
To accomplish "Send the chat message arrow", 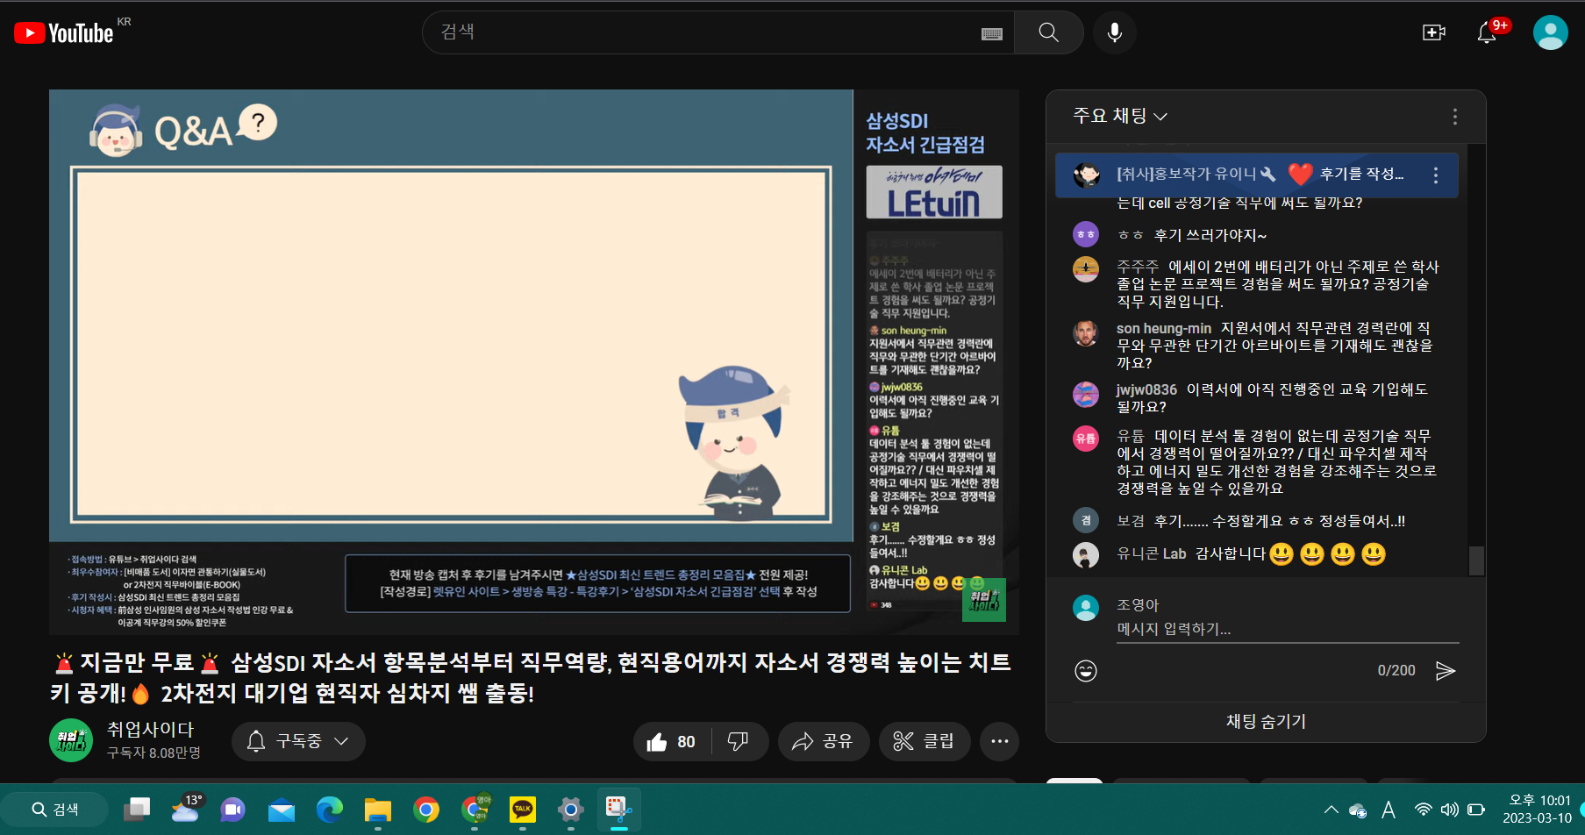I will tap(1446, 671).
